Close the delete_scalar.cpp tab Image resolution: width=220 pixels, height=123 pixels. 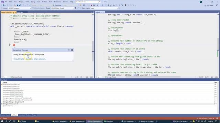(15, 12)
